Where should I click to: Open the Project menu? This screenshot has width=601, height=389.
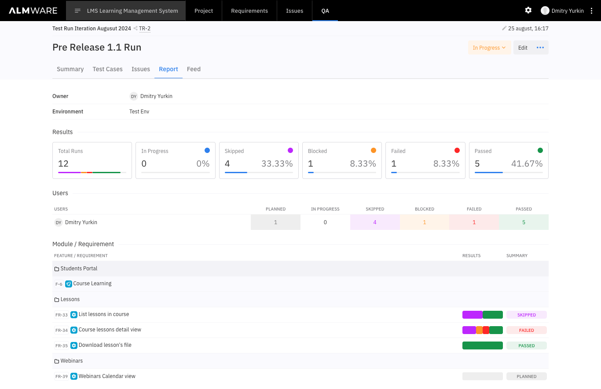tap(204, 11)
